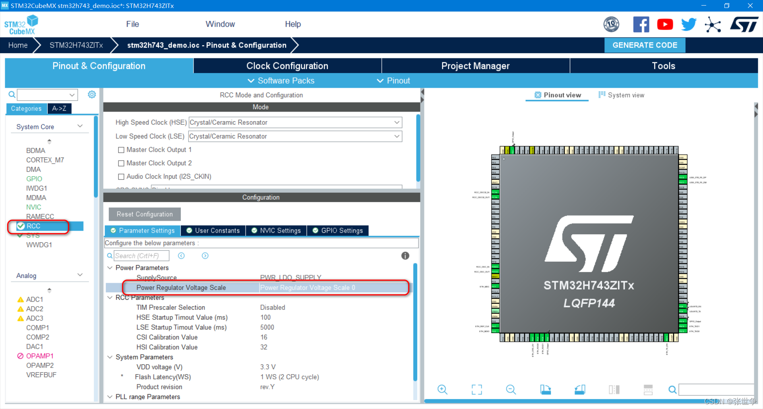Click the GENERATE CODE button
Image resolution: width=763 pixels, height=409 pixels.
click(x=645, y=45)
